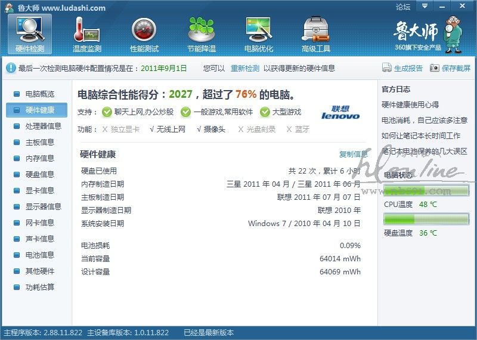Viewport: 477px width, 340px height.
Task: Click the green check beside 一般游戏,常用软件
Action: 185,112
